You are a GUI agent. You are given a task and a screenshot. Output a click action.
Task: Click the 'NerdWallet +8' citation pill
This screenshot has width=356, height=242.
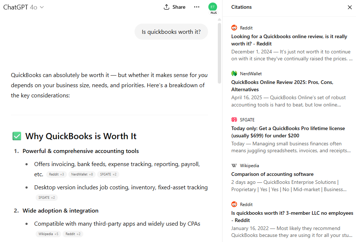(x=82, y=174)
